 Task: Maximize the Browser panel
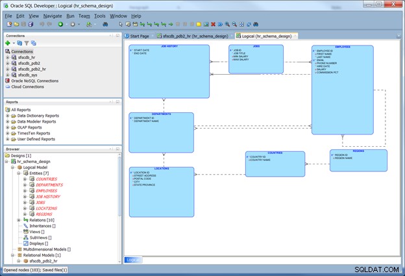[x=117, y=149]
